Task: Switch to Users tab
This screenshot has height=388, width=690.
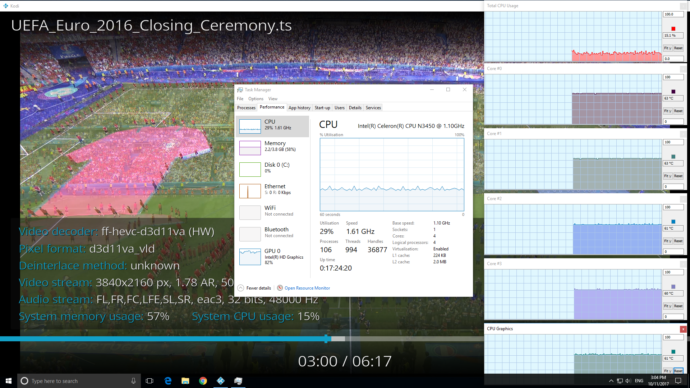Action: click(x=340, y=108)
